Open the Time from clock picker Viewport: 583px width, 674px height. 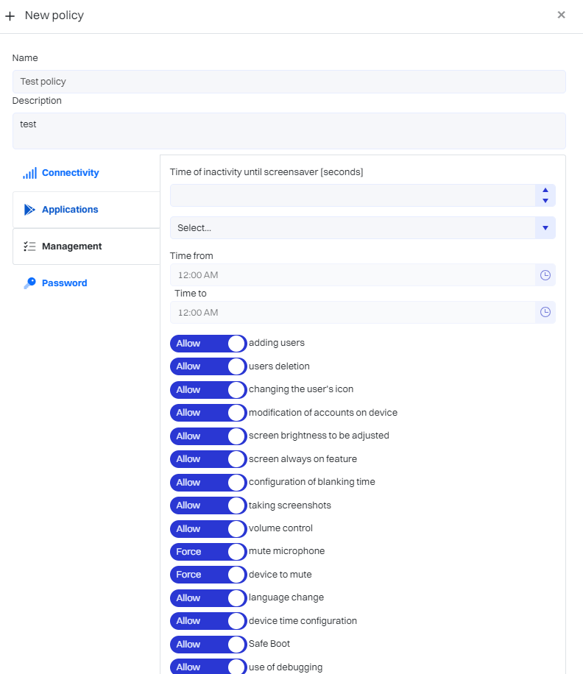545,275
